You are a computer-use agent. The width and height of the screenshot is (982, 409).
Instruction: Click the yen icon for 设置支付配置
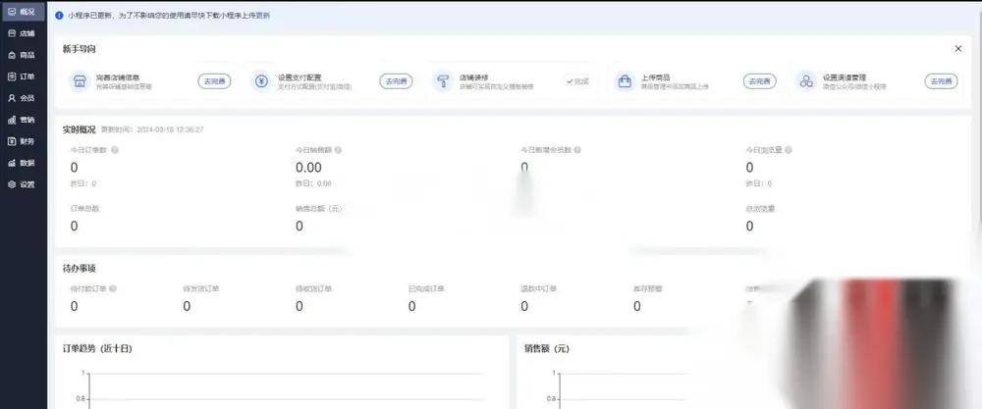[261, 81]
